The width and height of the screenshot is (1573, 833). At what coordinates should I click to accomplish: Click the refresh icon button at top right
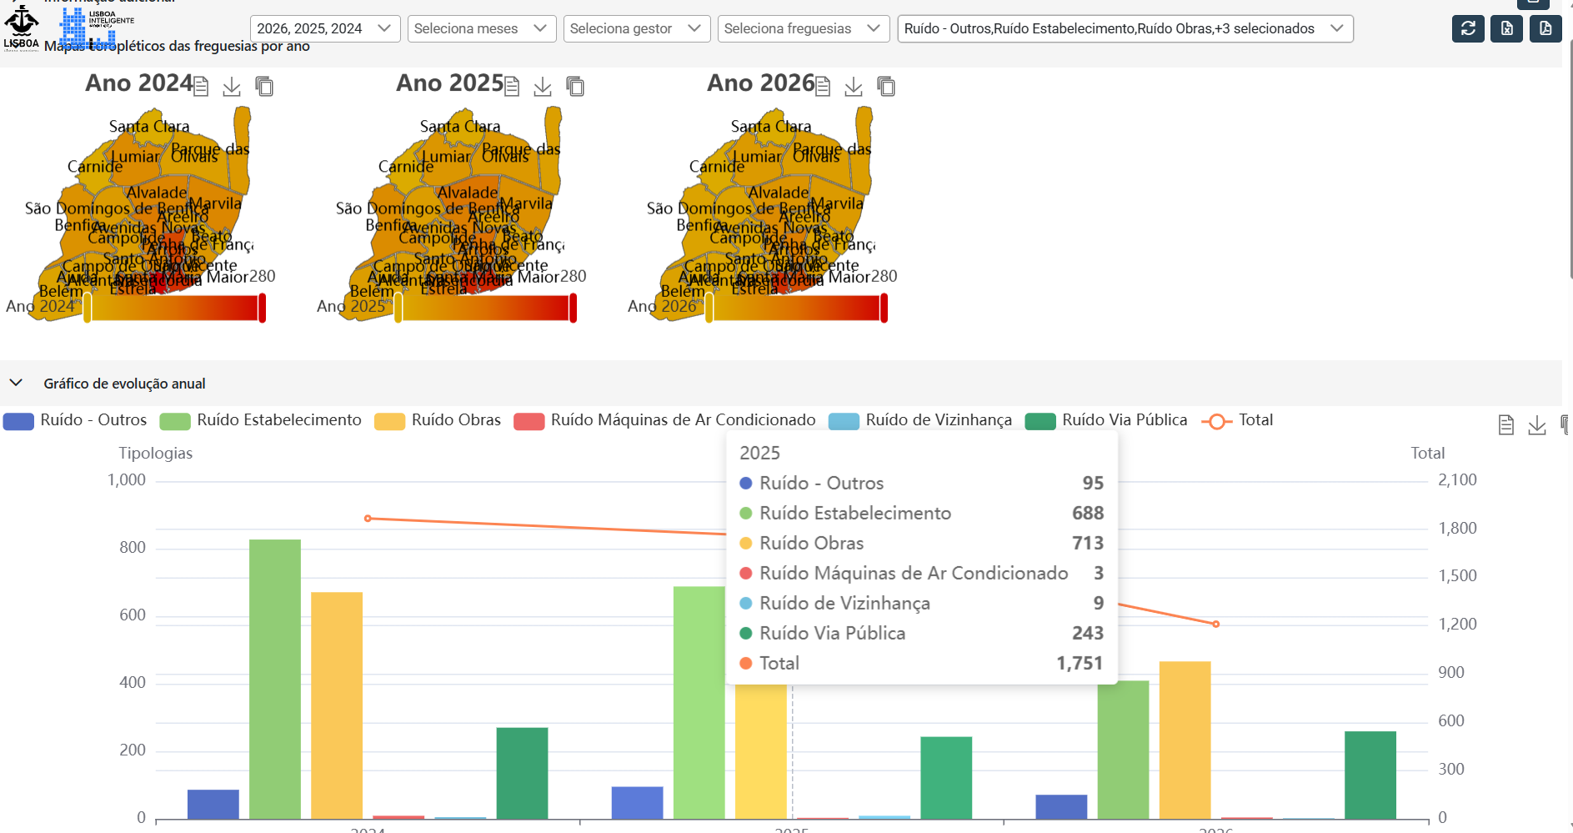pyautogui.click(x=1468, y=28)
